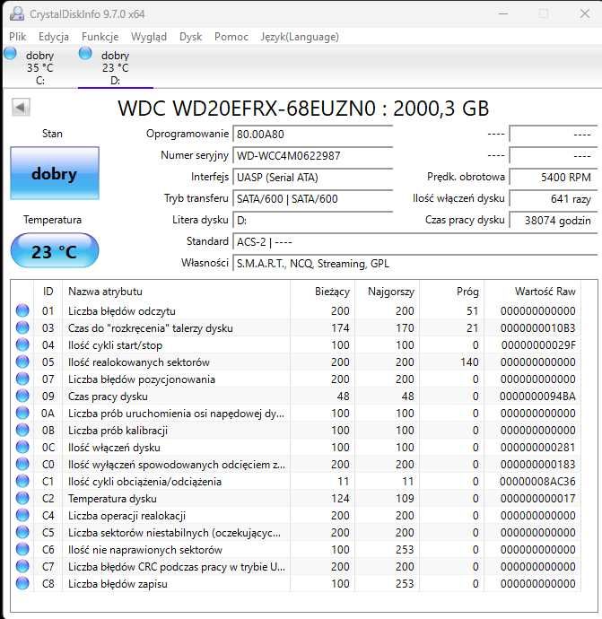This screenshot has width=602, height=619.
Task: Switch to the D: disk tab
Action: point(115,67)
